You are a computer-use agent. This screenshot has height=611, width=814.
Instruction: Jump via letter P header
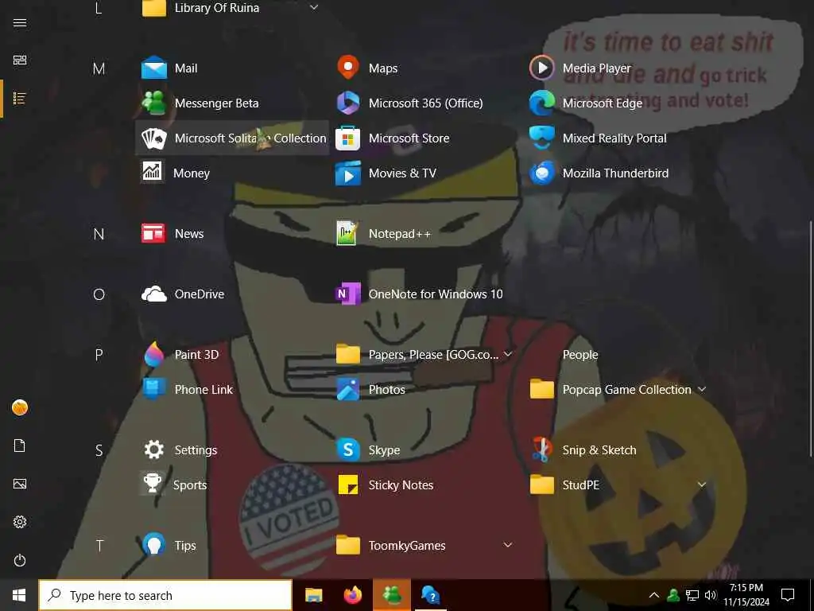click(x=99, y=355)
